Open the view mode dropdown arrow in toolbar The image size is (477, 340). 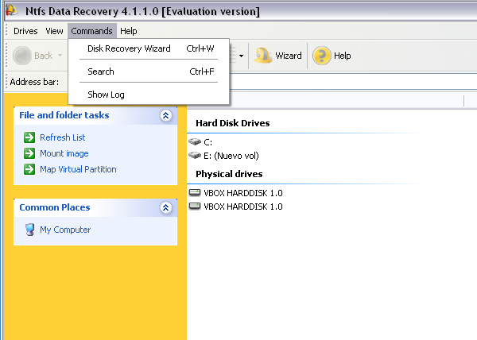[241, 56]
